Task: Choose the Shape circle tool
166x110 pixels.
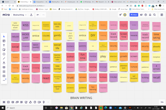Action: 4,54
